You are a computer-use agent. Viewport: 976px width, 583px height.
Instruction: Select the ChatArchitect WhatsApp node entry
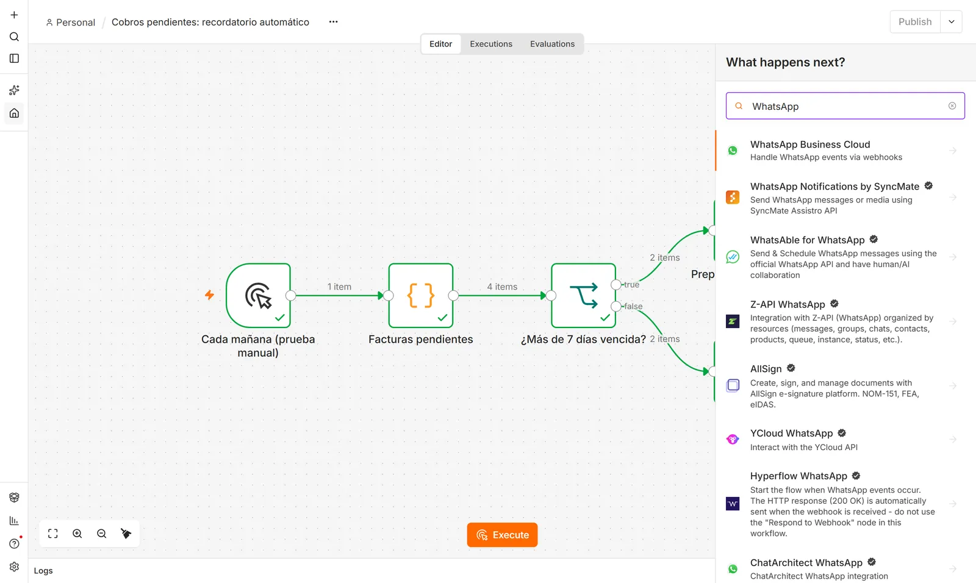[845, 568]
